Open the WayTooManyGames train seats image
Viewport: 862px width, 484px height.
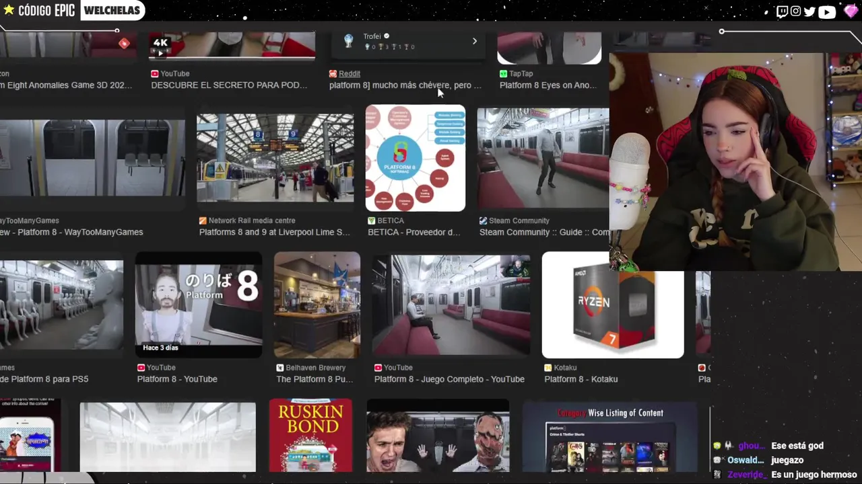coord(92,158)
